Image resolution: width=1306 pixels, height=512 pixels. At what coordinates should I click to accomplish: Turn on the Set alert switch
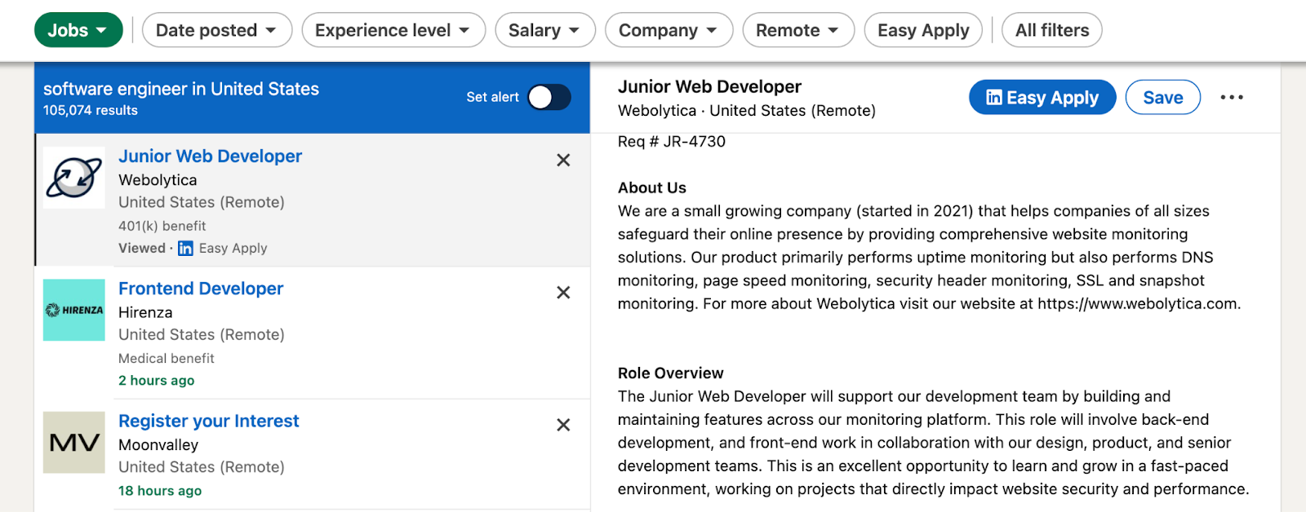click(x=549, y=97)
